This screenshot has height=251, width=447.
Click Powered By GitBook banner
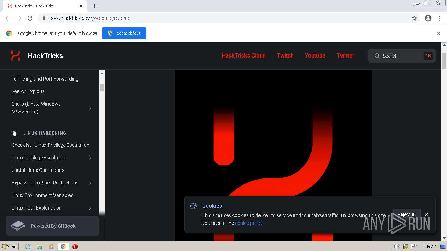pos(52,226)
